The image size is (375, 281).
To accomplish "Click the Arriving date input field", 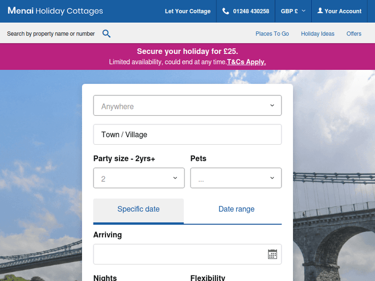I will (x=180, y=254).
